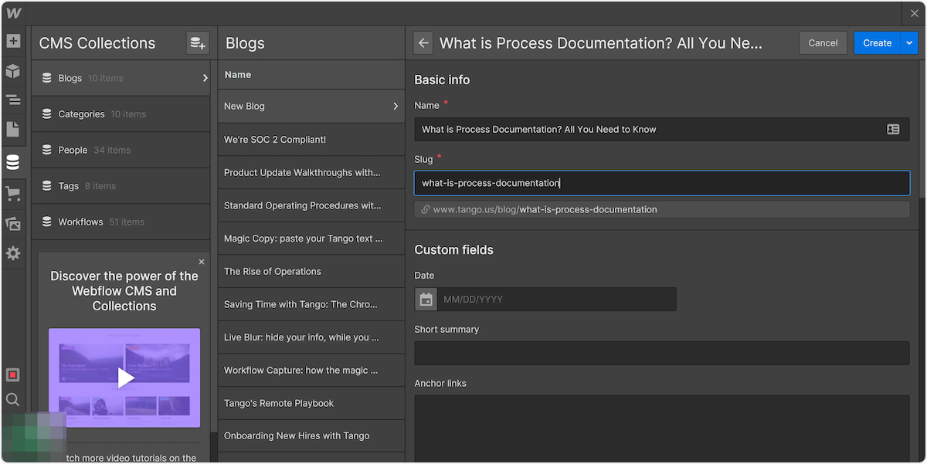Close the Webflow CMS promo card
Image resolution: width=927 pixels, height=464 pixels.
[202, 262]
